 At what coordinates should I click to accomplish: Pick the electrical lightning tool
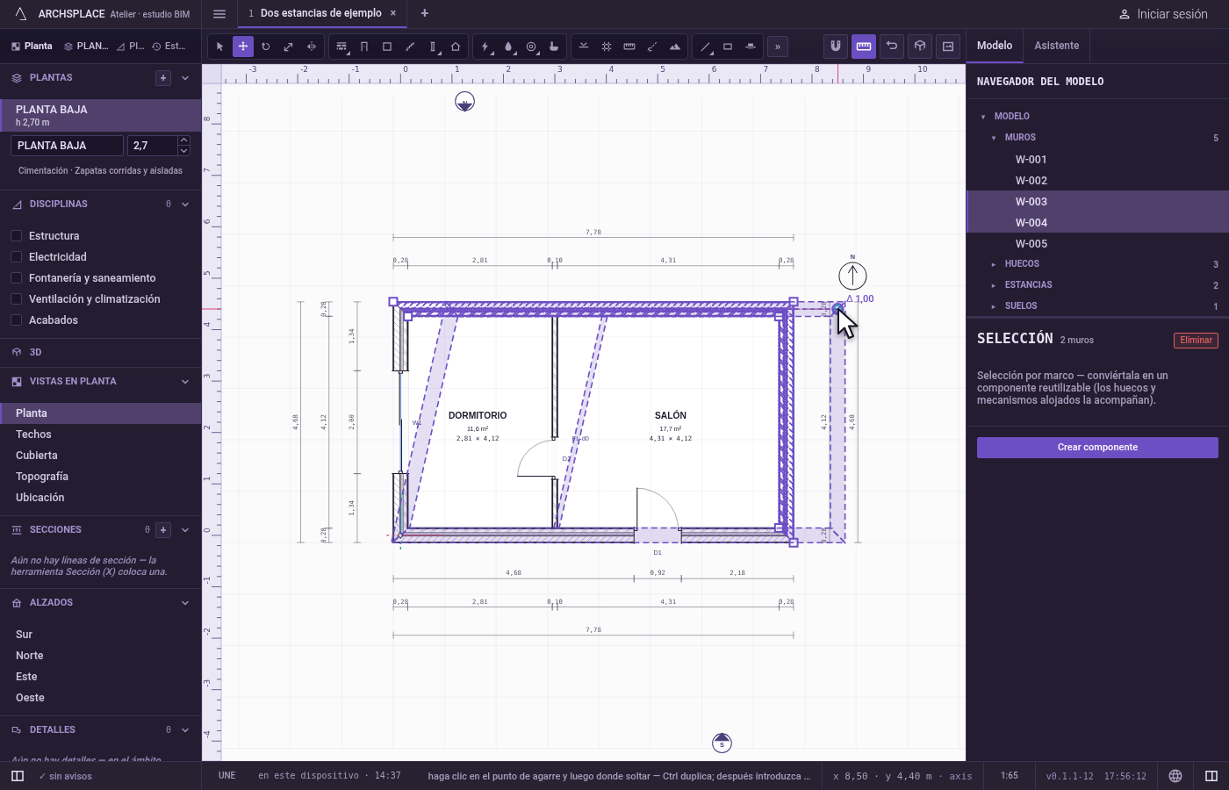pyautogui.click(x=485, y=47)
